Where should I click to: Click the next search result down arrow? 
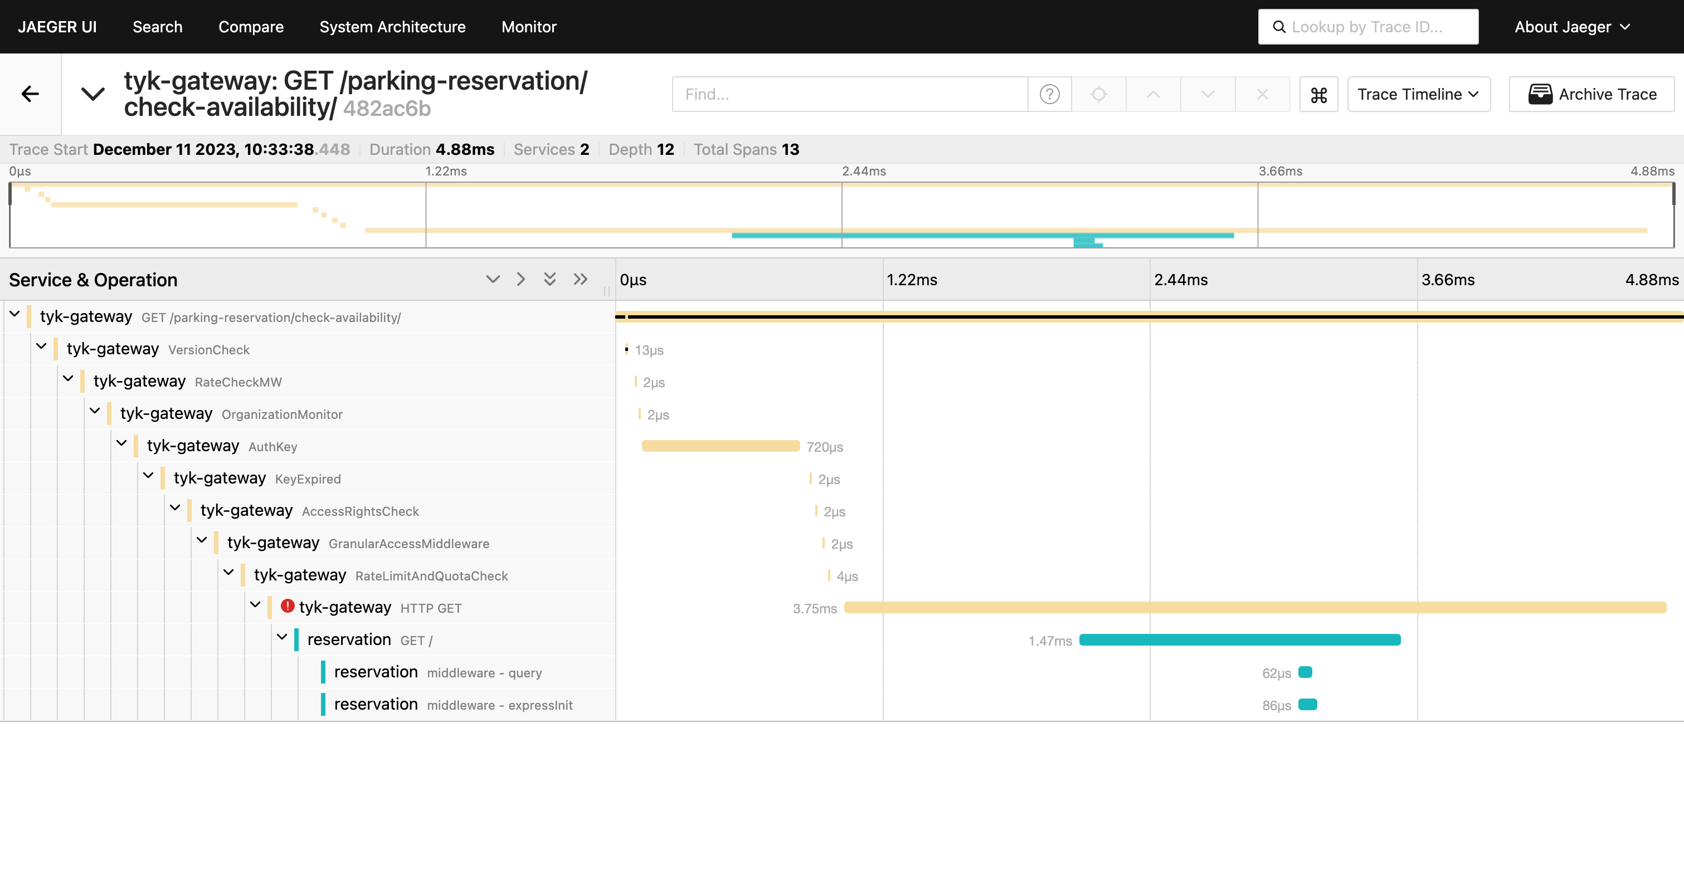click(1208, 95)
